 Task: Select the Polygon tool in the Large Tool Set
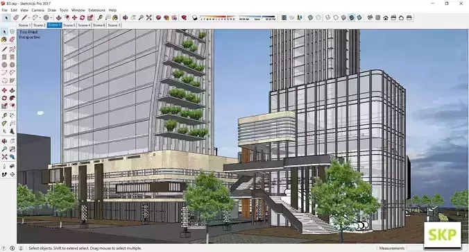coord(12,65)
